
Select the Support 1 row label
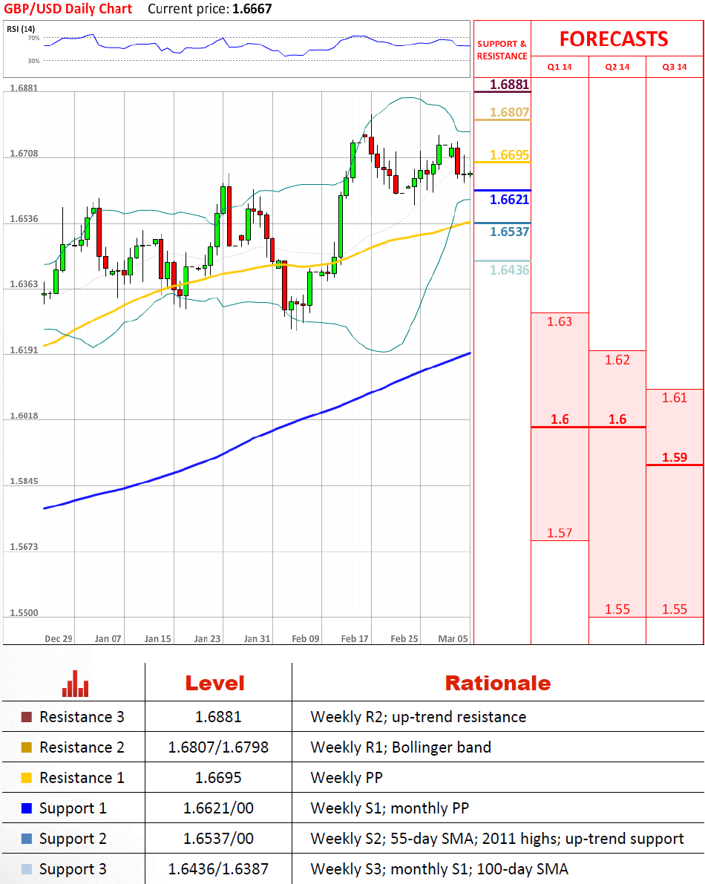pyautogui.click(x=73, y=808)
